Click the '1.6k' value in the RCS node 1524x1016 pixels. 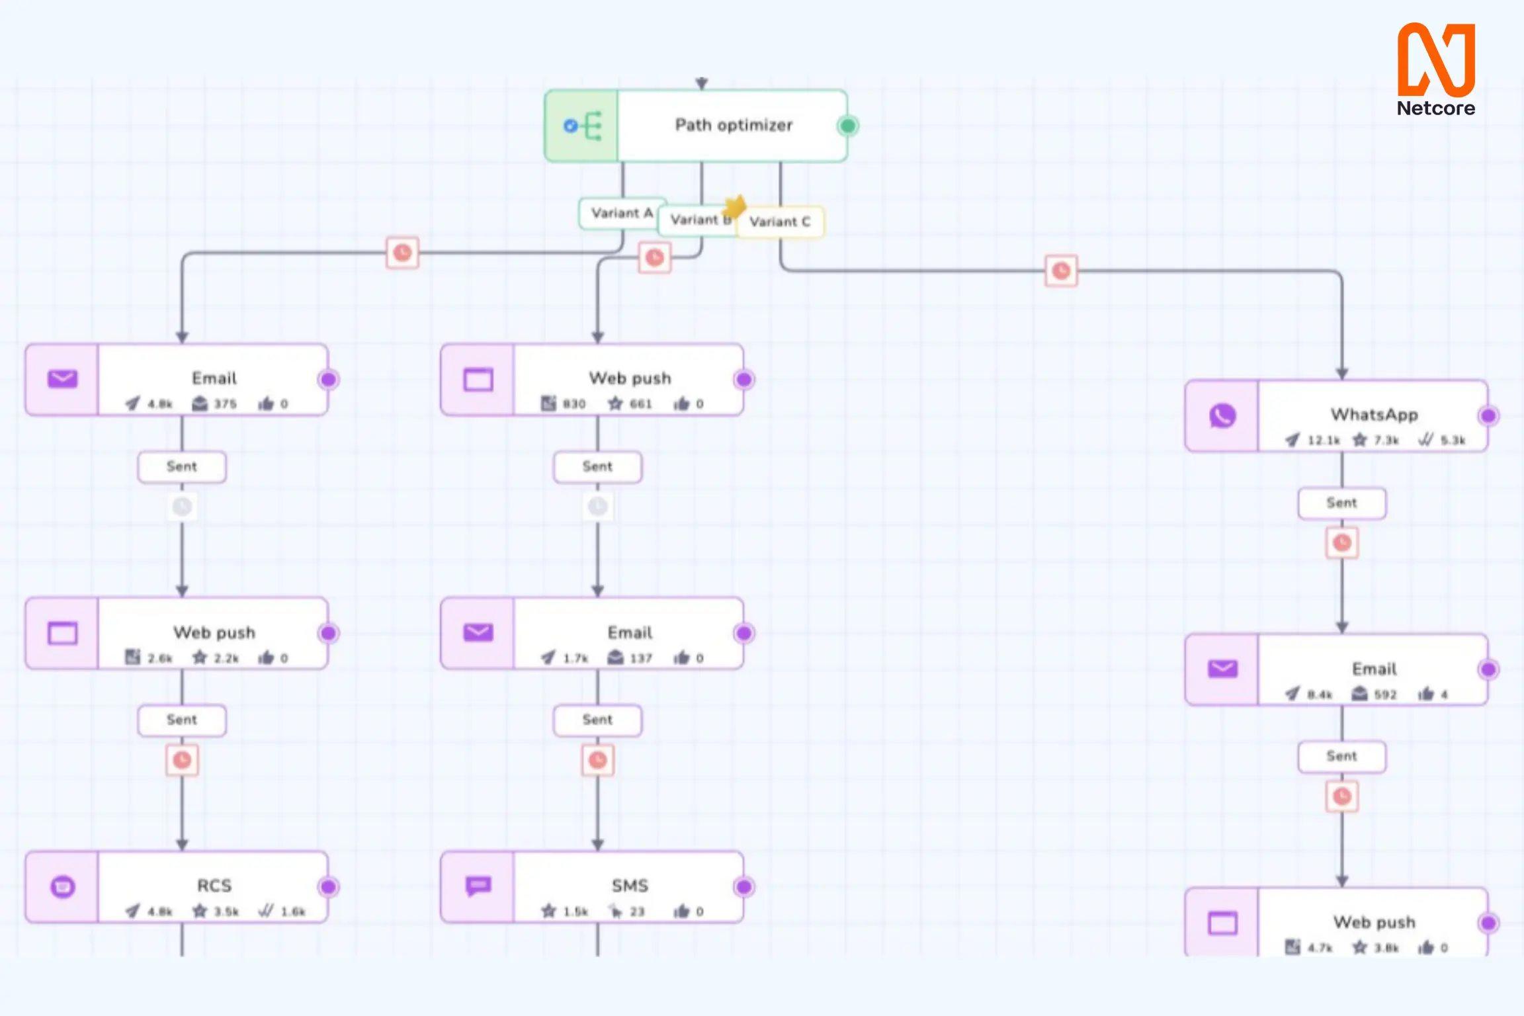[293, 911]
